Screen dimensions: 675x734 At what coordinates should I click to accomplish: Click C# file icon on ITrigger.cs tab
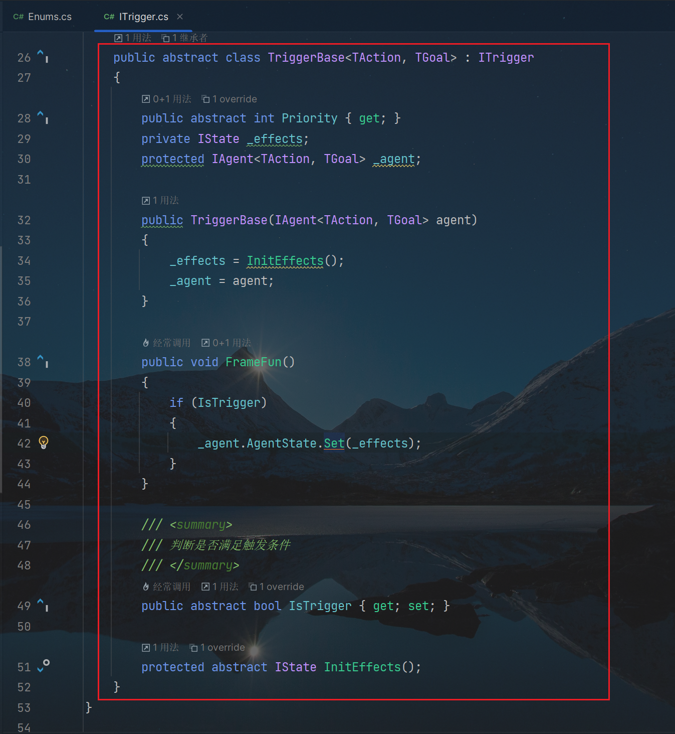(x=109, y=17)
